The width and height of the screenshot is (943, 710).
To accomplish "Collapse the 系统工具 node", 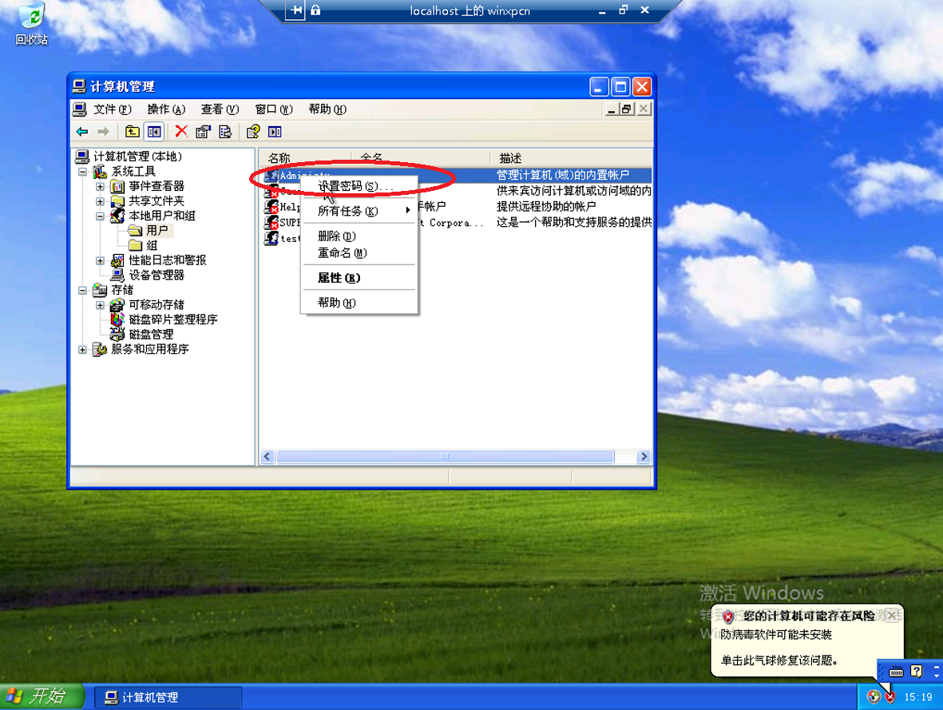I will tap(82, 172).
